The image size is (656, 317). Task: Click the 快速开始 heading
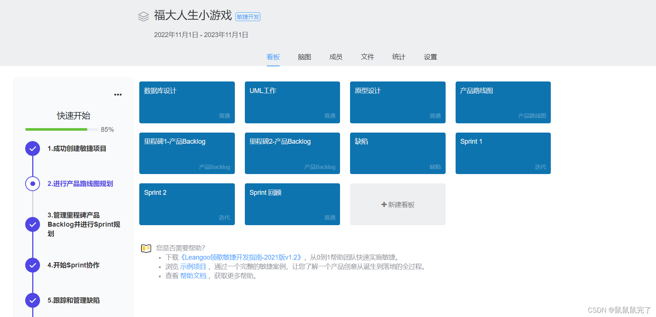(73, 116)
